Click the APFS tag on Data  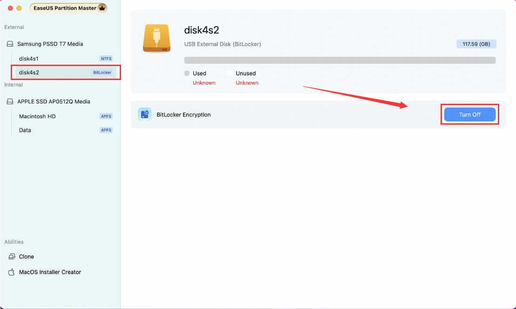coord(106,130)
